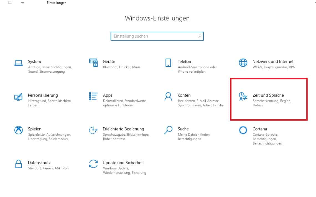Maximize the Einstellungen window
The image size is (316, 197).
(10, 2)
